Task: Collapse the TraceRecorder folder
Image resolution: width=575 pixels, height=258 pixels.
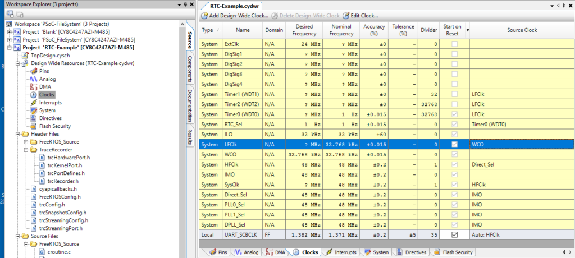Action: 26,150
